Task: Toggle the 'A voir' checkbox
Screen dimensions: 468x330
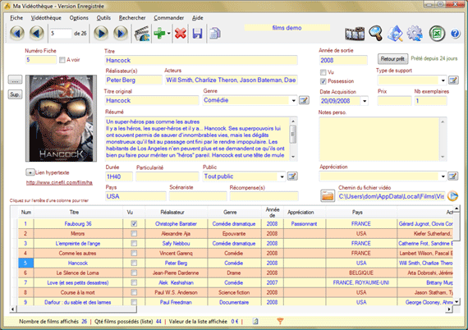Action: [x=62, y=60]
